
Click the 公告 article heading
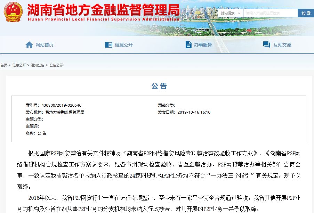click(x=159, y=86)
